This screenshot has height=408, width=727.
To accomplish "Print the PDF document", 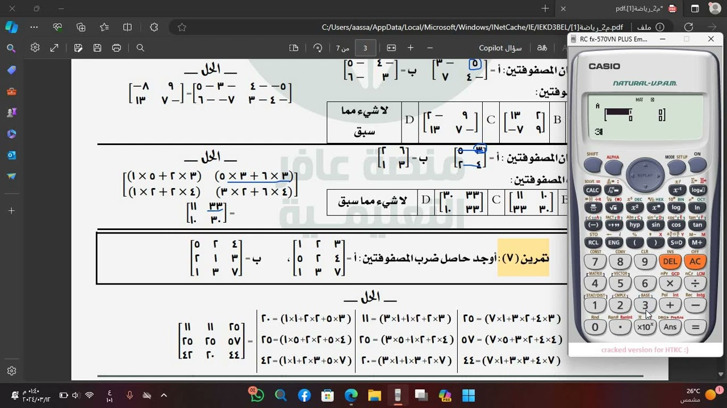I will [x=116, y=48].
